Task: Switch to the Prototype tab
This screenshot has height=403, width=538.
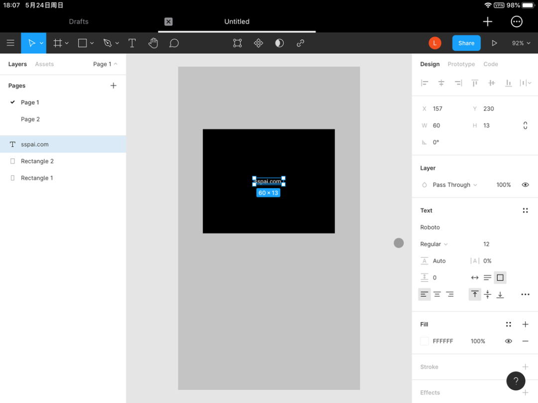Action: [x=461, y=64]
